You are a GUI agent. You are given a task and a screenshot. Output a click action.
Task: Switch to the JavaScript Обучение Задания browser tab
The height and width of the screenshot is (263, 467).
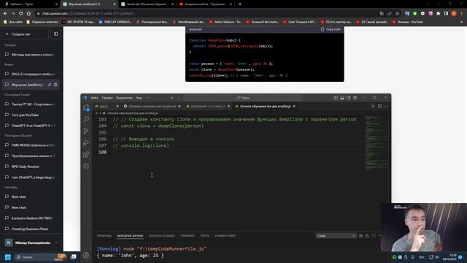(147, 4)
